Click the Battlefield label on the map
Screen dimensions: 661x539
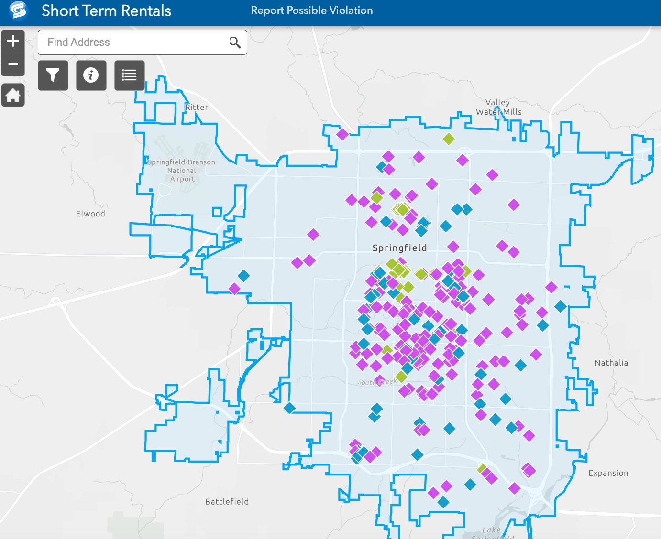(227, 501)
